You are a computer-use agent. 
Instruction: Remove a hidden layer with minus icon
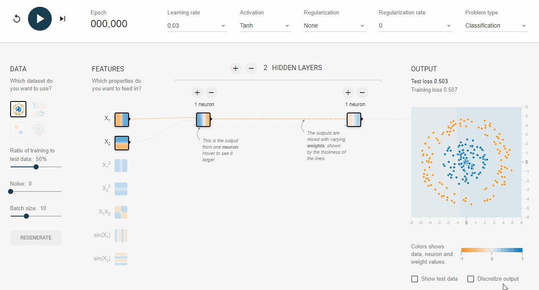(x=251, y=68)
